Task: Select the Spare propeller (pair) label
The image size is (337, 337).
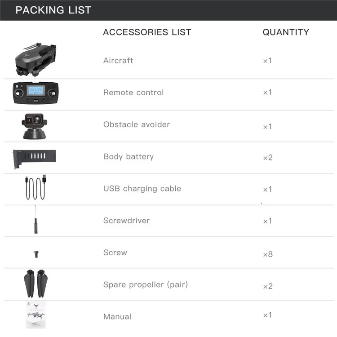Action: [x=146, y=284]
